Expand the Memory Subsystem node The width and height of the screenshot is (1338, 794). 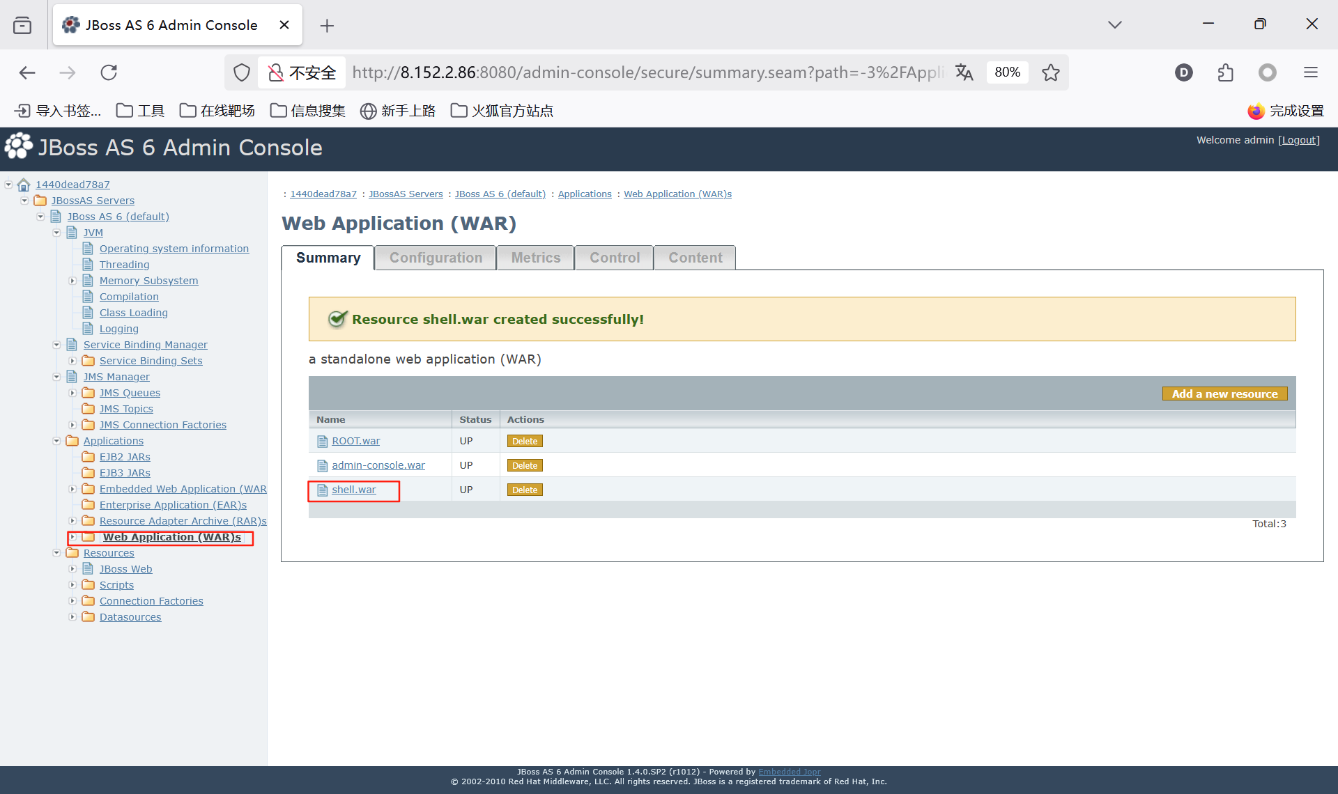pyautogui.click(x=72, y=281)
